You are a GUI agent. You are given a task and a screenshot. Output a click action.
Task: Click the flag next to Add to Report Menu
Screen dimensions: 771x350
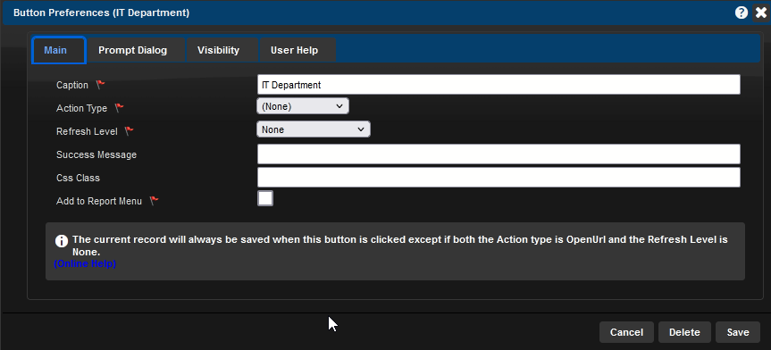click(154, 201)
